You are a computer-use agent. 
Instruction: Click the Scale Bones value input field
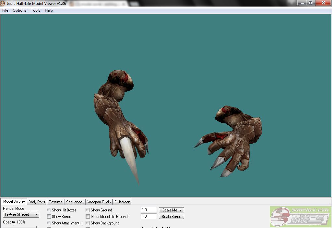[148, 217]
